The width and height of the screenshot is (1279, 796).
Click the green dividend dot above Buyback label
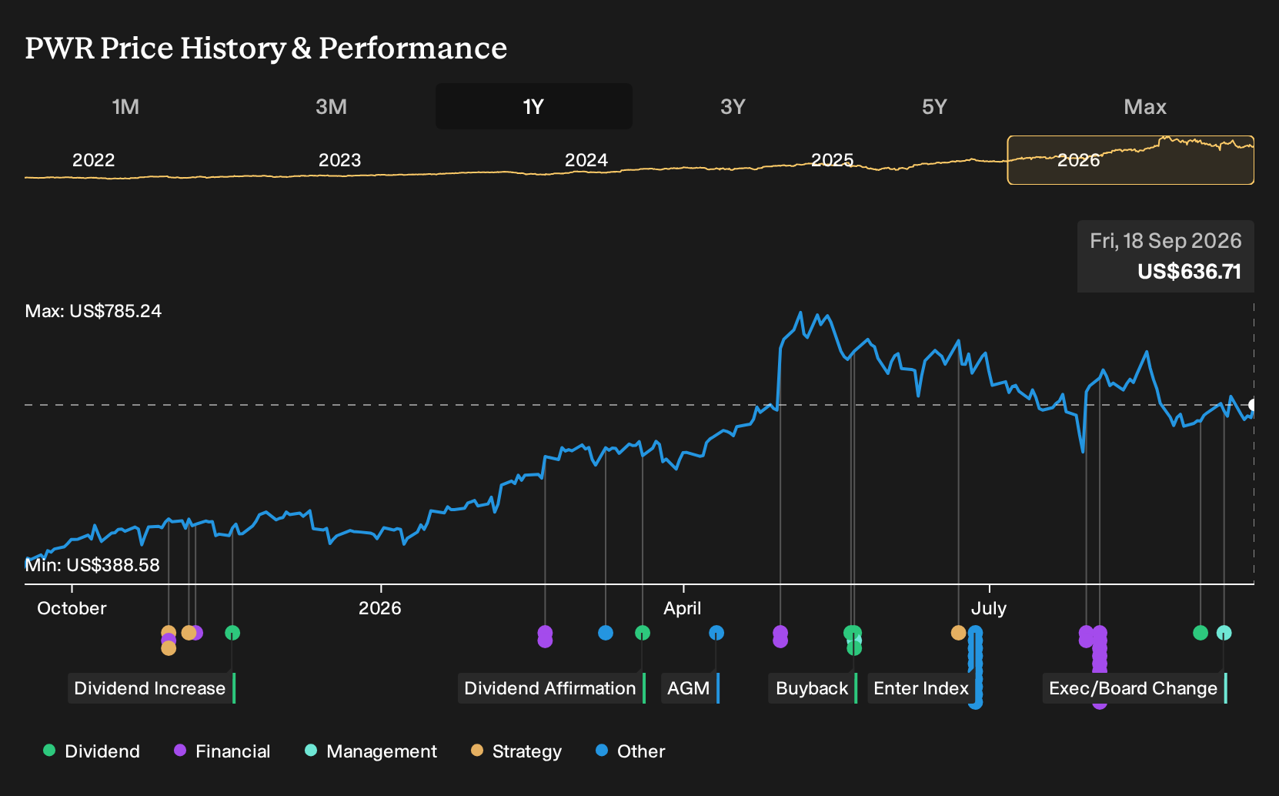851,633
